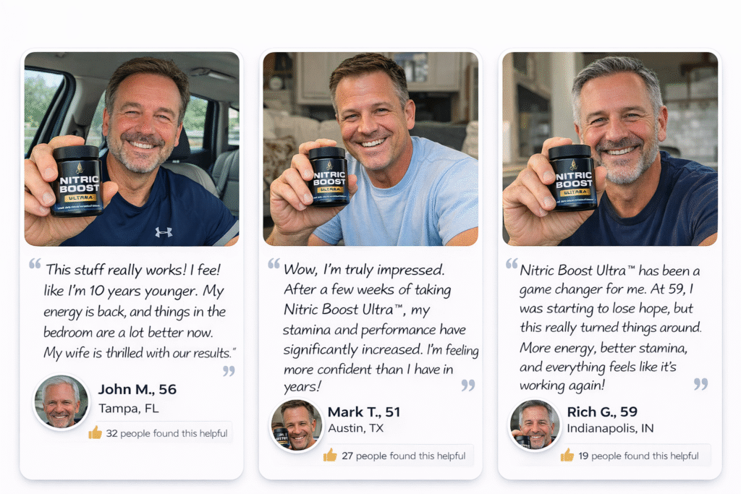Screen dimensions: 741x494
Task: Open the light blue shirt photo of Mark
Action: coord(370,149)
